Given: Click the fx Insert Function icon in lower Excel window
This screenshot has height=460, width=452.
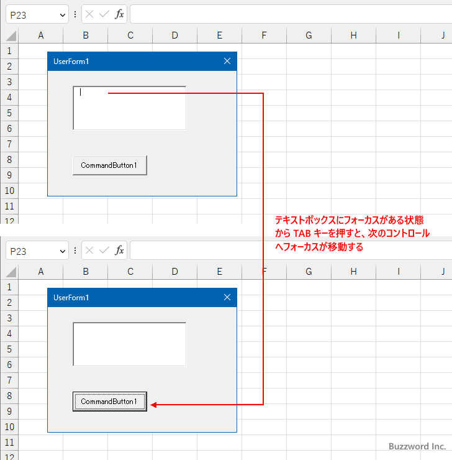Looking at the screenshot, I should pyautogui.click(x=119, y=251).
